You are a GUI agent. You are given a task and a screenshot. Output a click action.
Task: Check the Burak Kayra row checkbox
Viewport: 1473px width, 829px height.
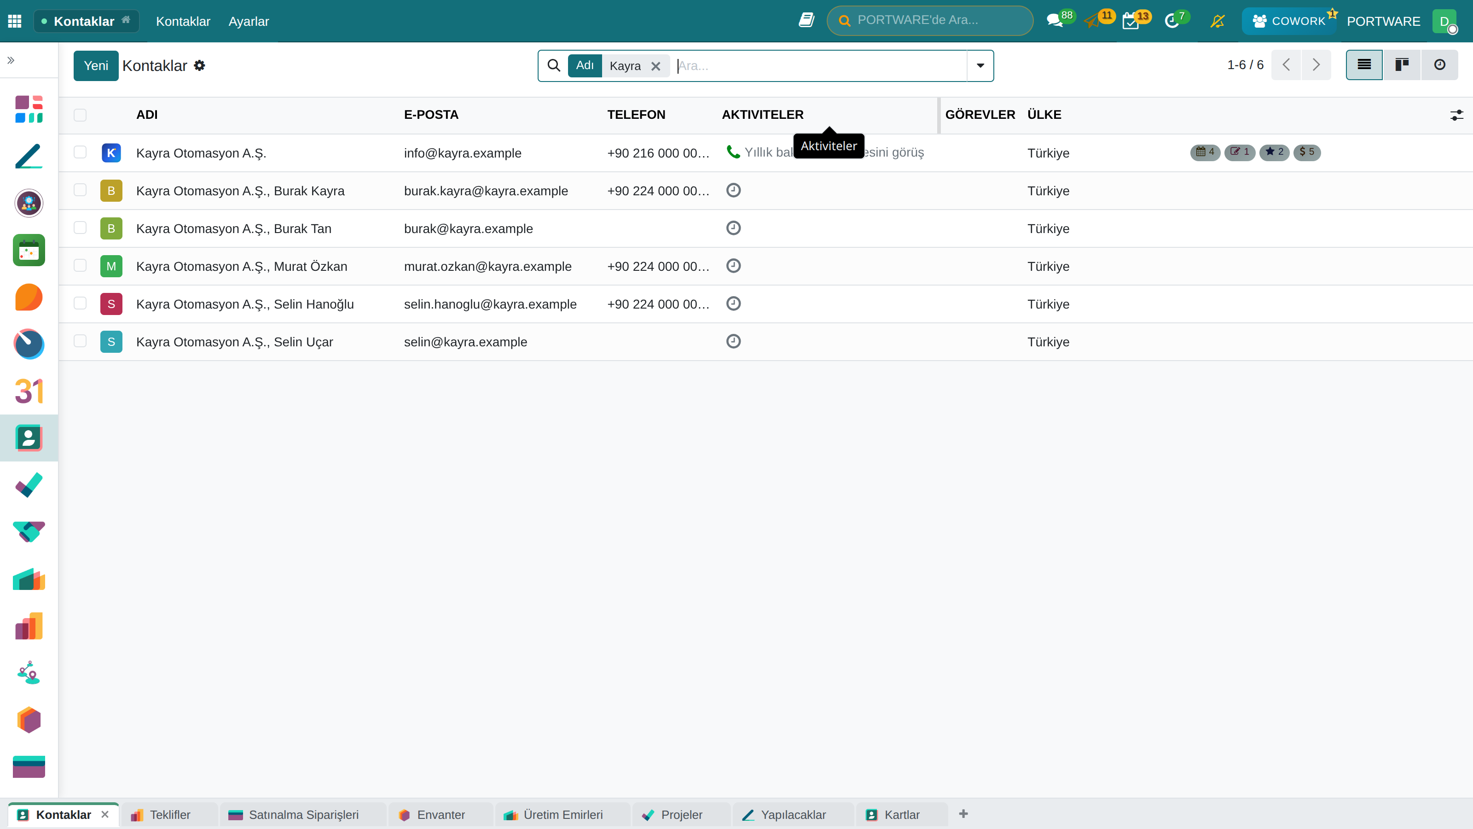click(x=80, y=190)
